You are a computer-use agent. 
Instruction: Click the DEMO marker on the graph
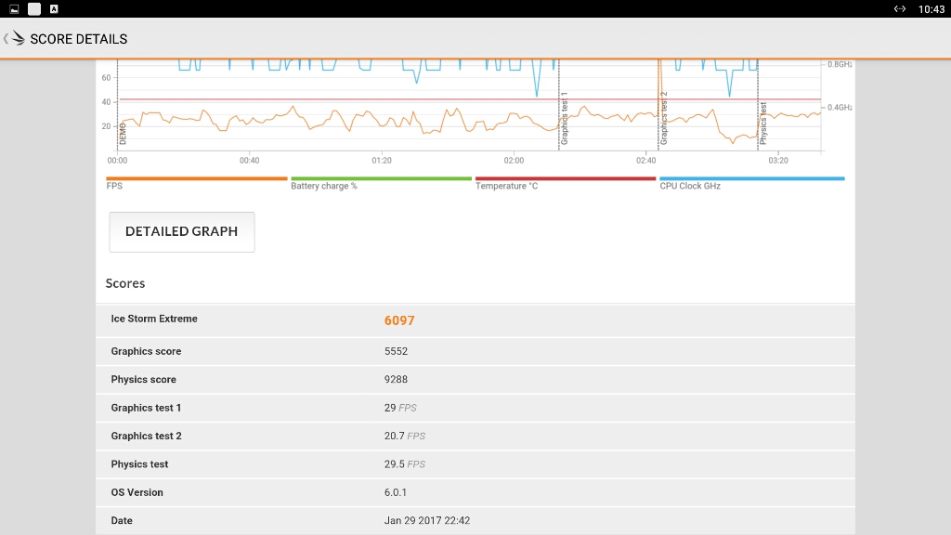123,134
